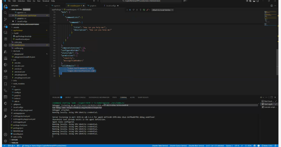The image size is (281, 147).
Task: Pause the debugger in debug toolbar
Action: (130, 10)
